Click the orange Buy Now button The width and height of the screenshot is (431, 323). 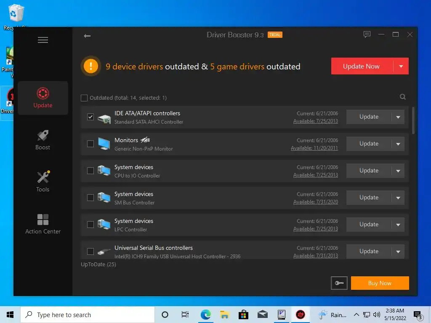380,283
